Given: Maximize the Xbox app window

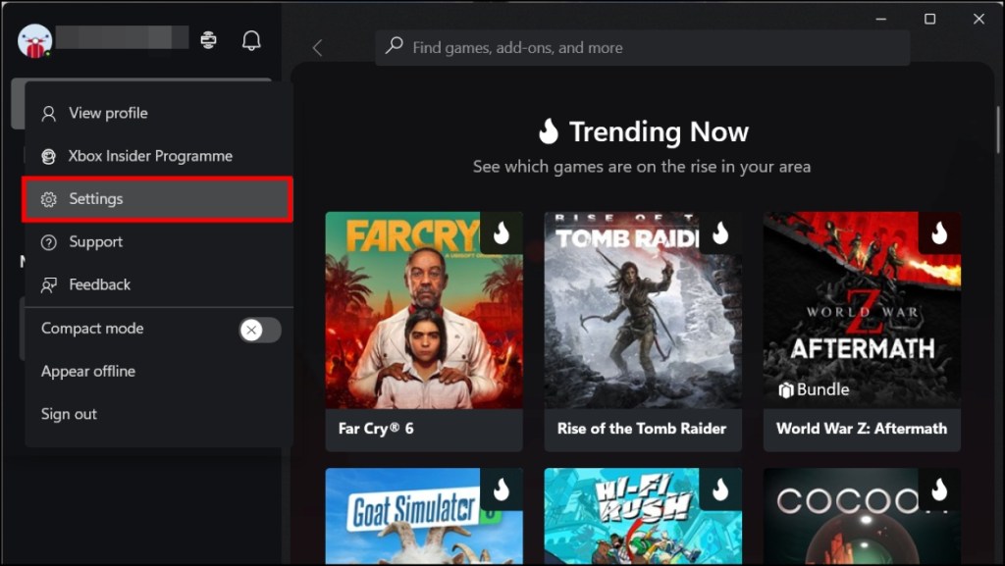Looking at the screenshot, I should (930, 19).
